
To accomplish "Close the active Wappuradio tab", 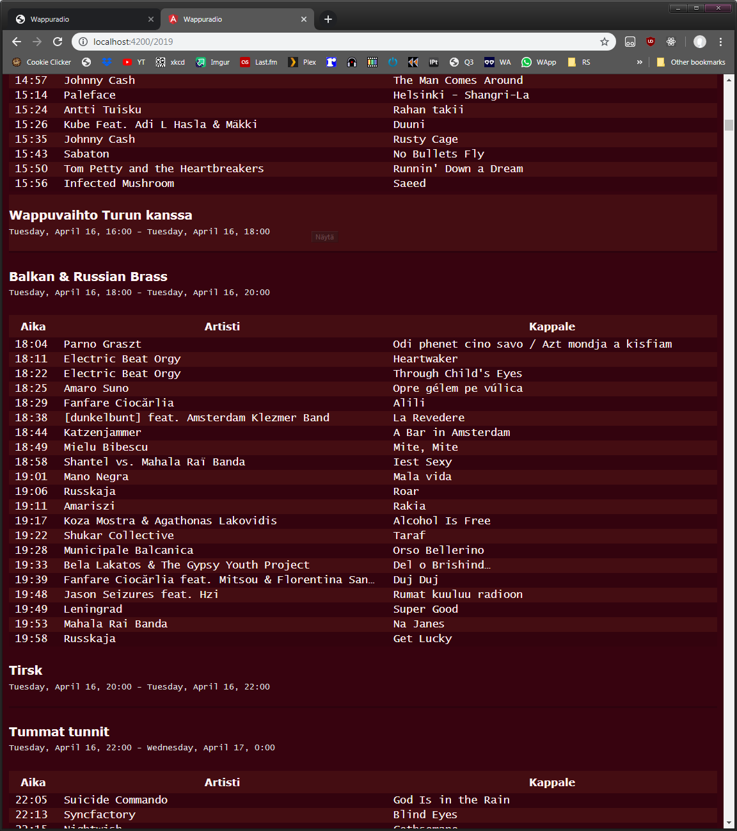I will [304, 19].
